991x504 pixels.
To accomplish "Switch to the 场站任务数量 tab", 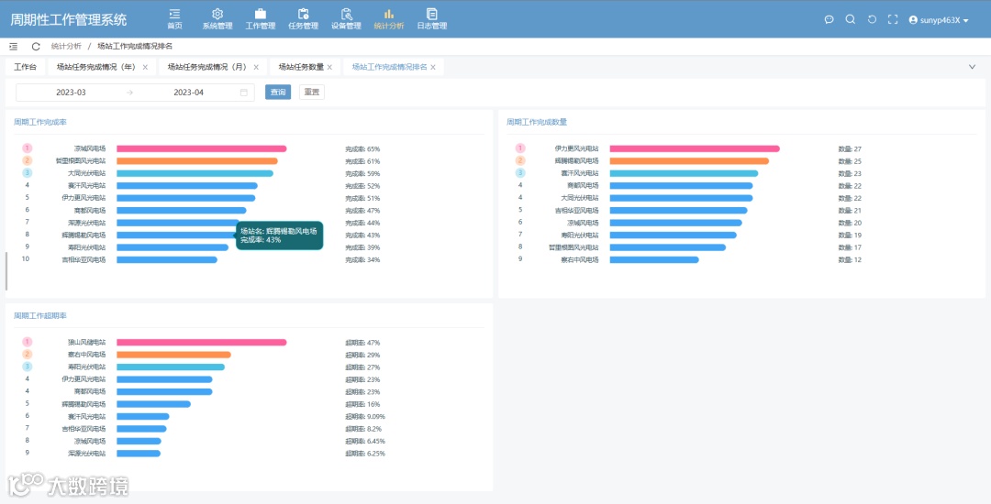I will 301,67.
